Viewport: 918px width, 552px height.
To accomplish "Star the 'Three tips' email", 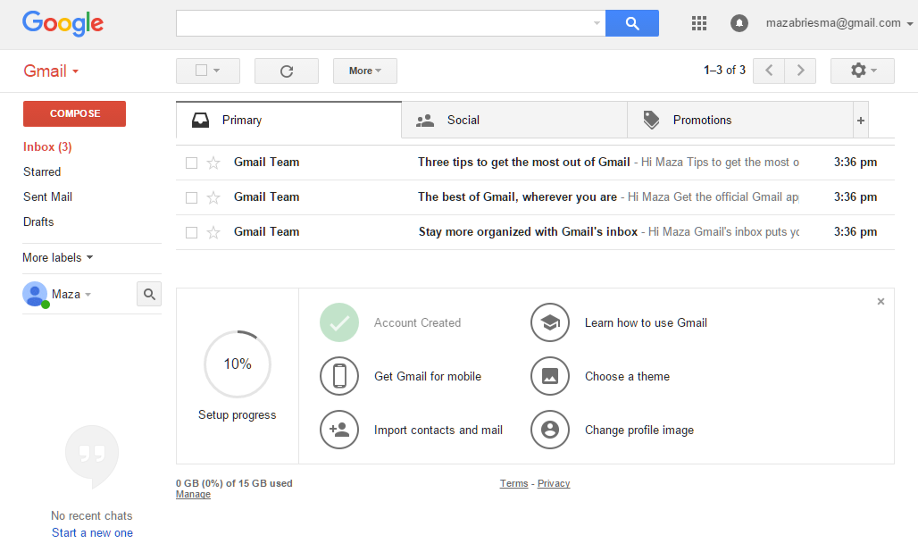I will pyautogui.click(x=213, y=163).
